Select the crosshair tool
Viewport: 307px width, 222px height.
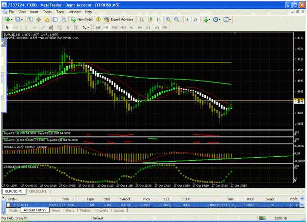point(16,28)
